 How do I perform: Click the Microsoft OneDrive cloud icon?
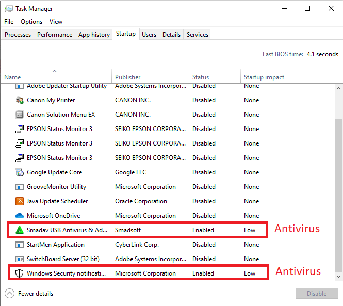click(20, 216)
